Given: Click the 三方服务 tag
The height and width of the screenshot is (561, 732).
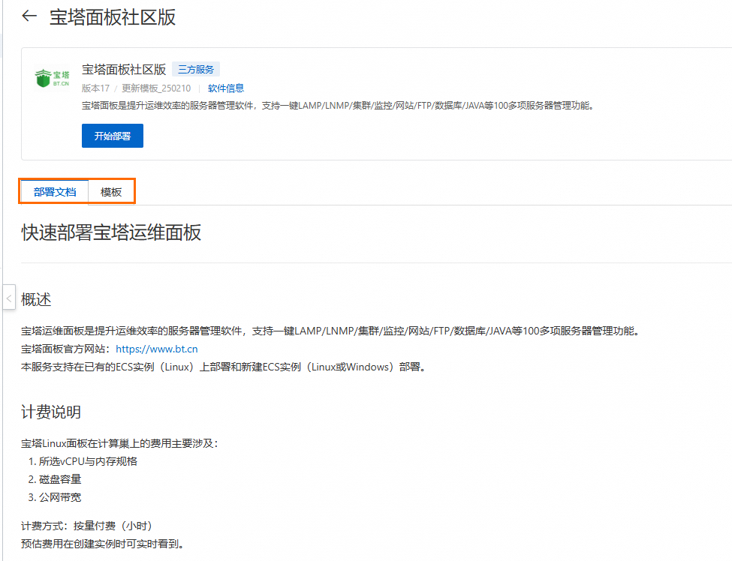Looking at the screenshot, I should click(196, 70).
